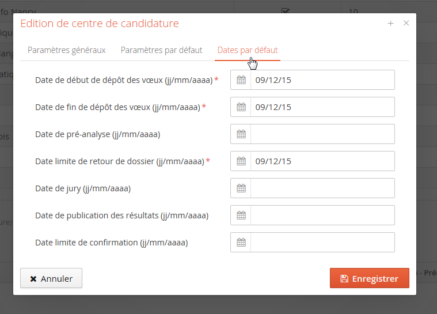Viewport: 437px width, 314px height.
Task: Click the fin de dépôt des vœux date field
Action: (322, 107)
